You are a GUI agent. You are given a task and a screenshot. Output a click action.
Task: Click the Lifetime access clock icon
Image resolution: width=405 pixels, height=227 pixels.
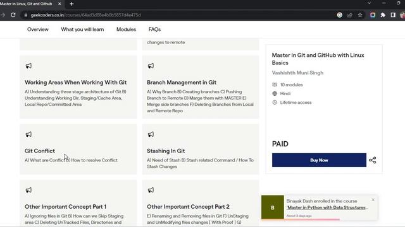(275, 102)
